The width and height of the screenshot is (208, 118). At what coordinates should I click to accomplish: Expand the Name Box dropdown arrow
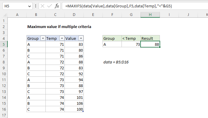click(x=29, y=6)
